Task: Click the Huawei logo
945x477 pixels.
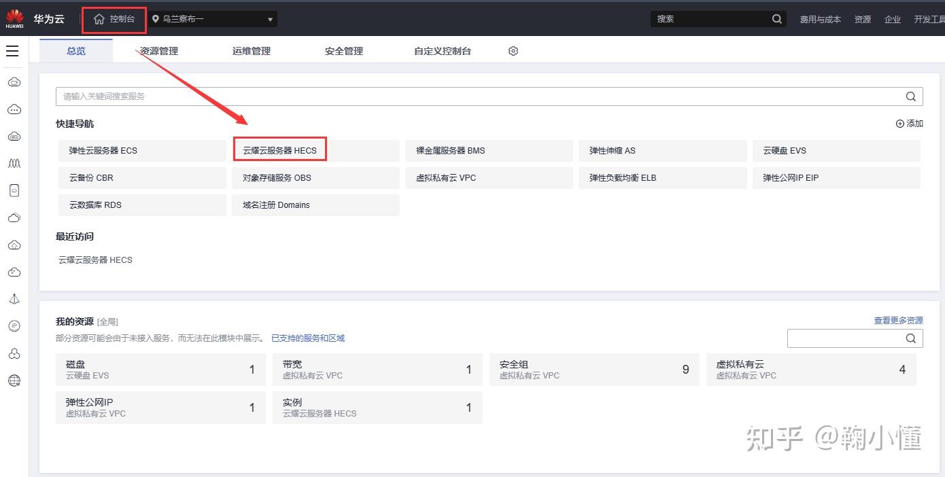Action: tap(15, 18)
